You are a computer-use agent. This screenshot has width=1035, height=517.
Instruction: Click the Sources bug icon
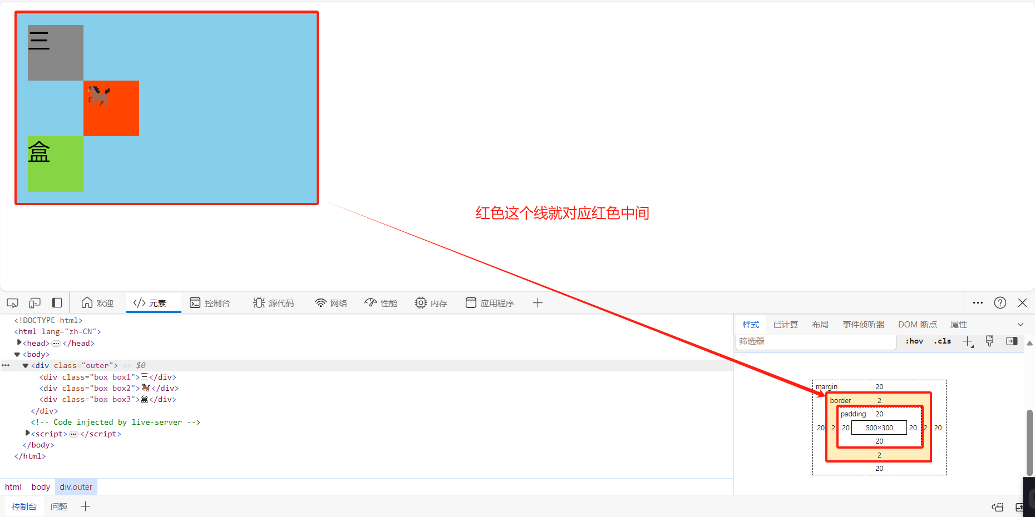tap(259, 302)
